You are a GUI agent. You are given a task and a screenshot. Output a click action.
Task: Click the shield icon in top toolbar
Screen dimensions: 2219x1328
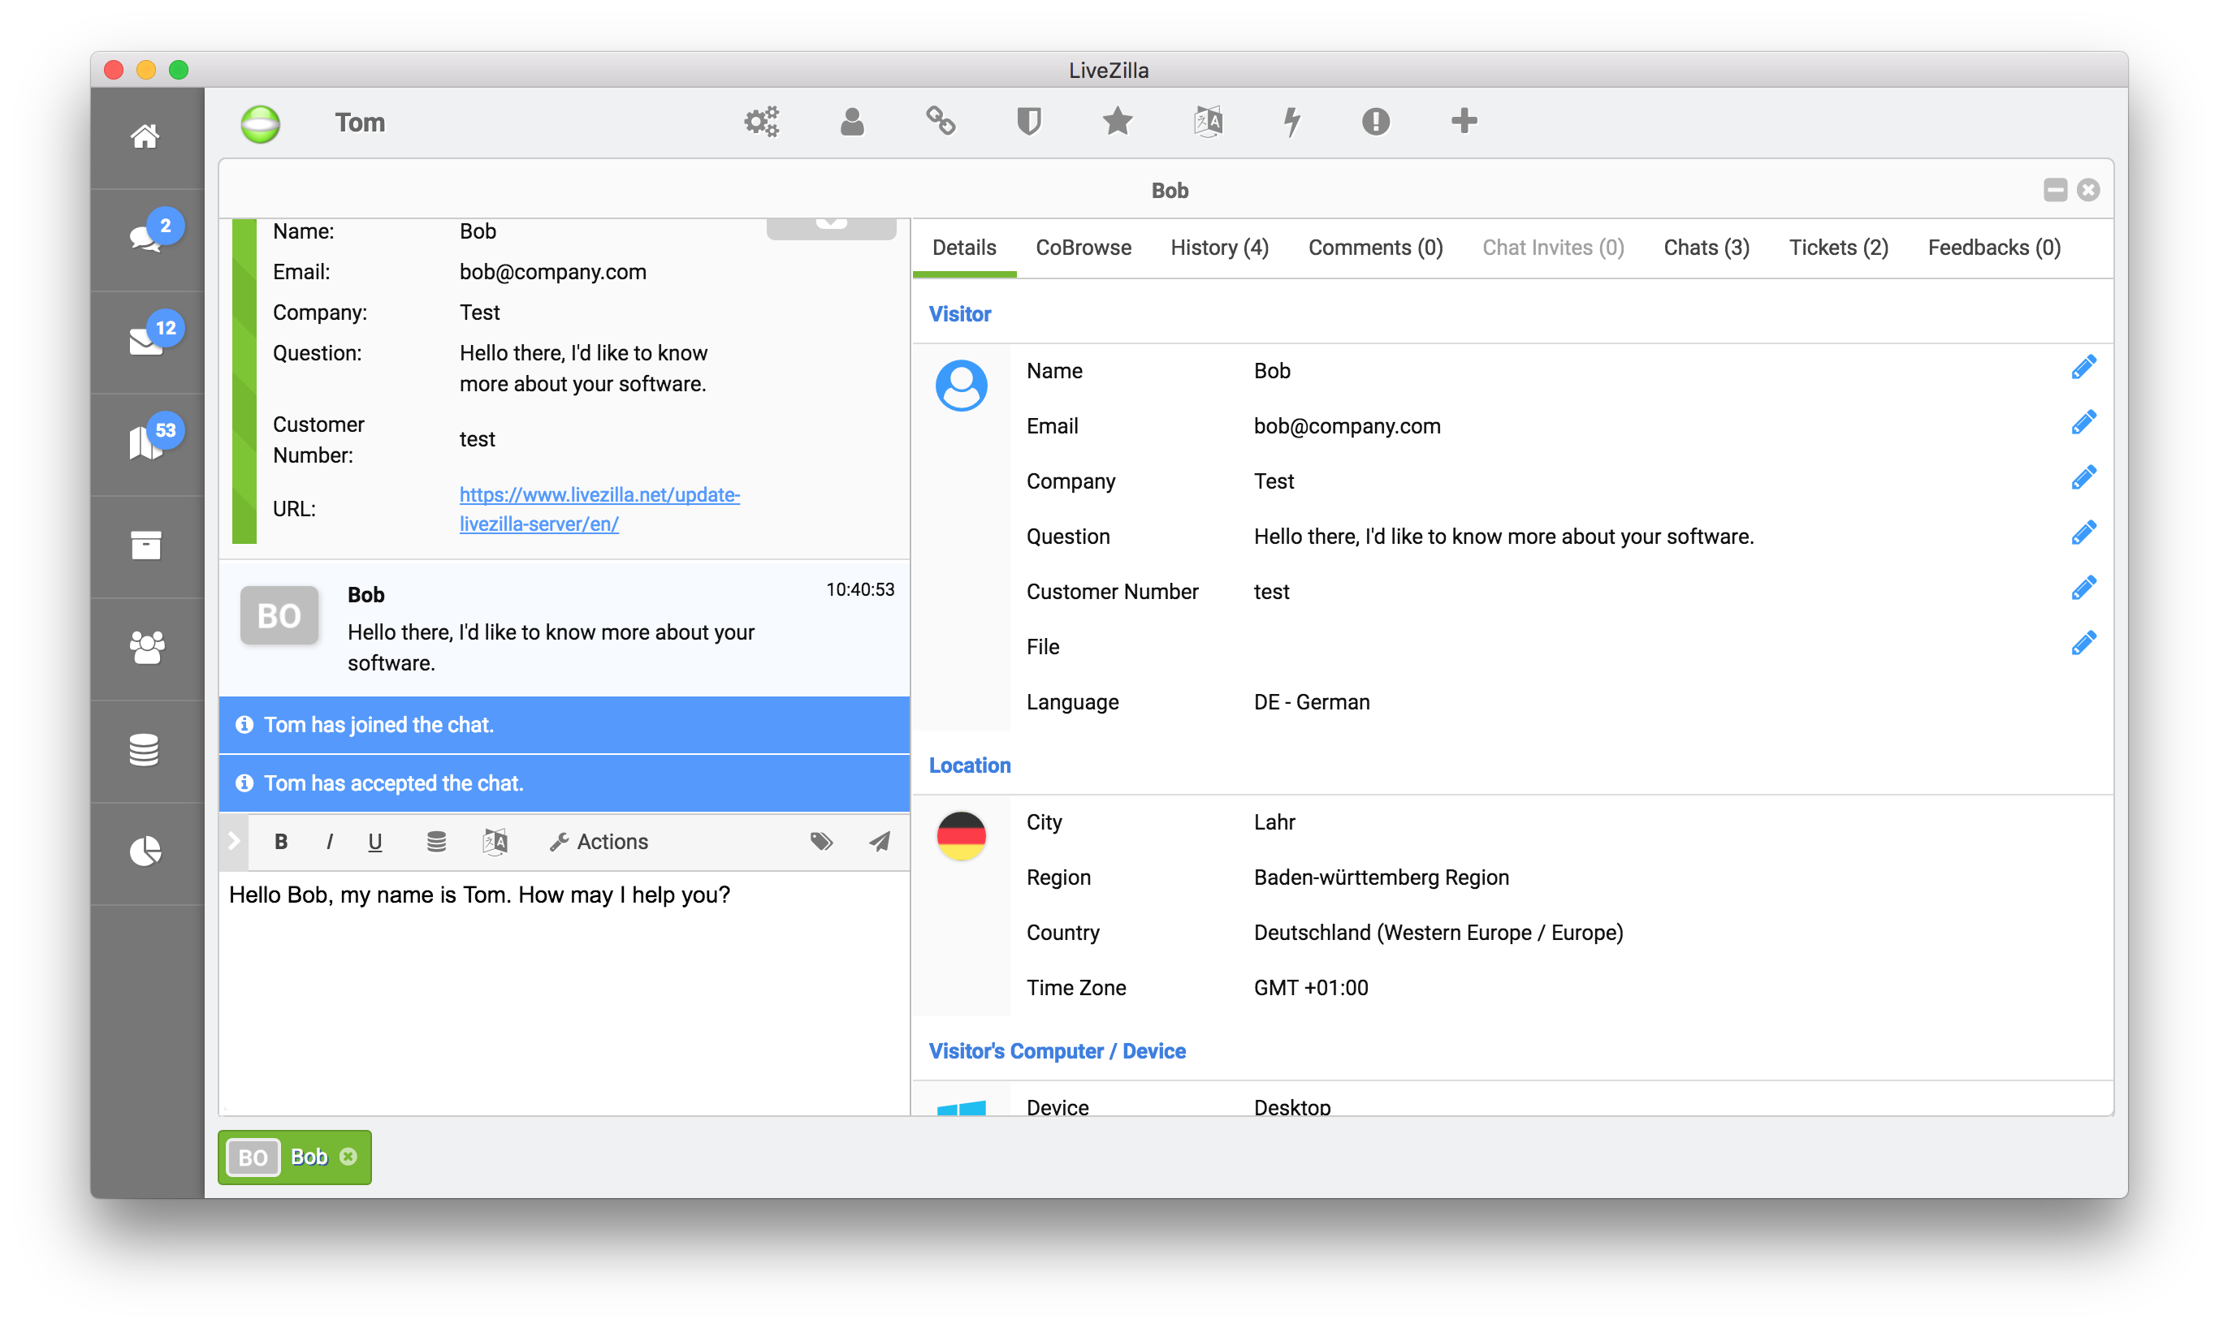tap(1028, 122)
